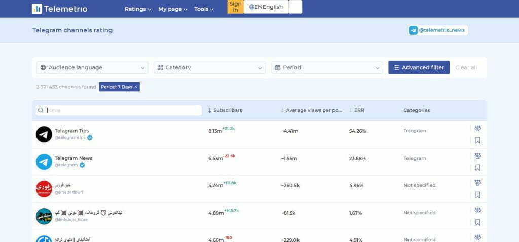Click the 8.13m subscribers value
This screenshot has height=242, width=519.
point(215,131)
